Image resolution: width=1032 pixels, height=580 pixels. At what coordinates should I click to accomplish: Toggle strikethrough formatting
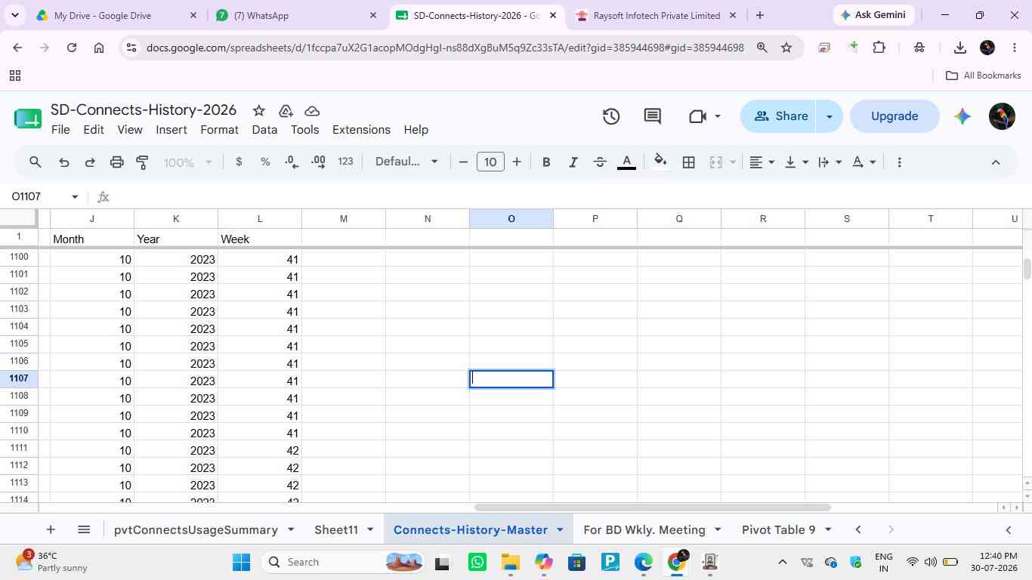(x=600, y=162)
